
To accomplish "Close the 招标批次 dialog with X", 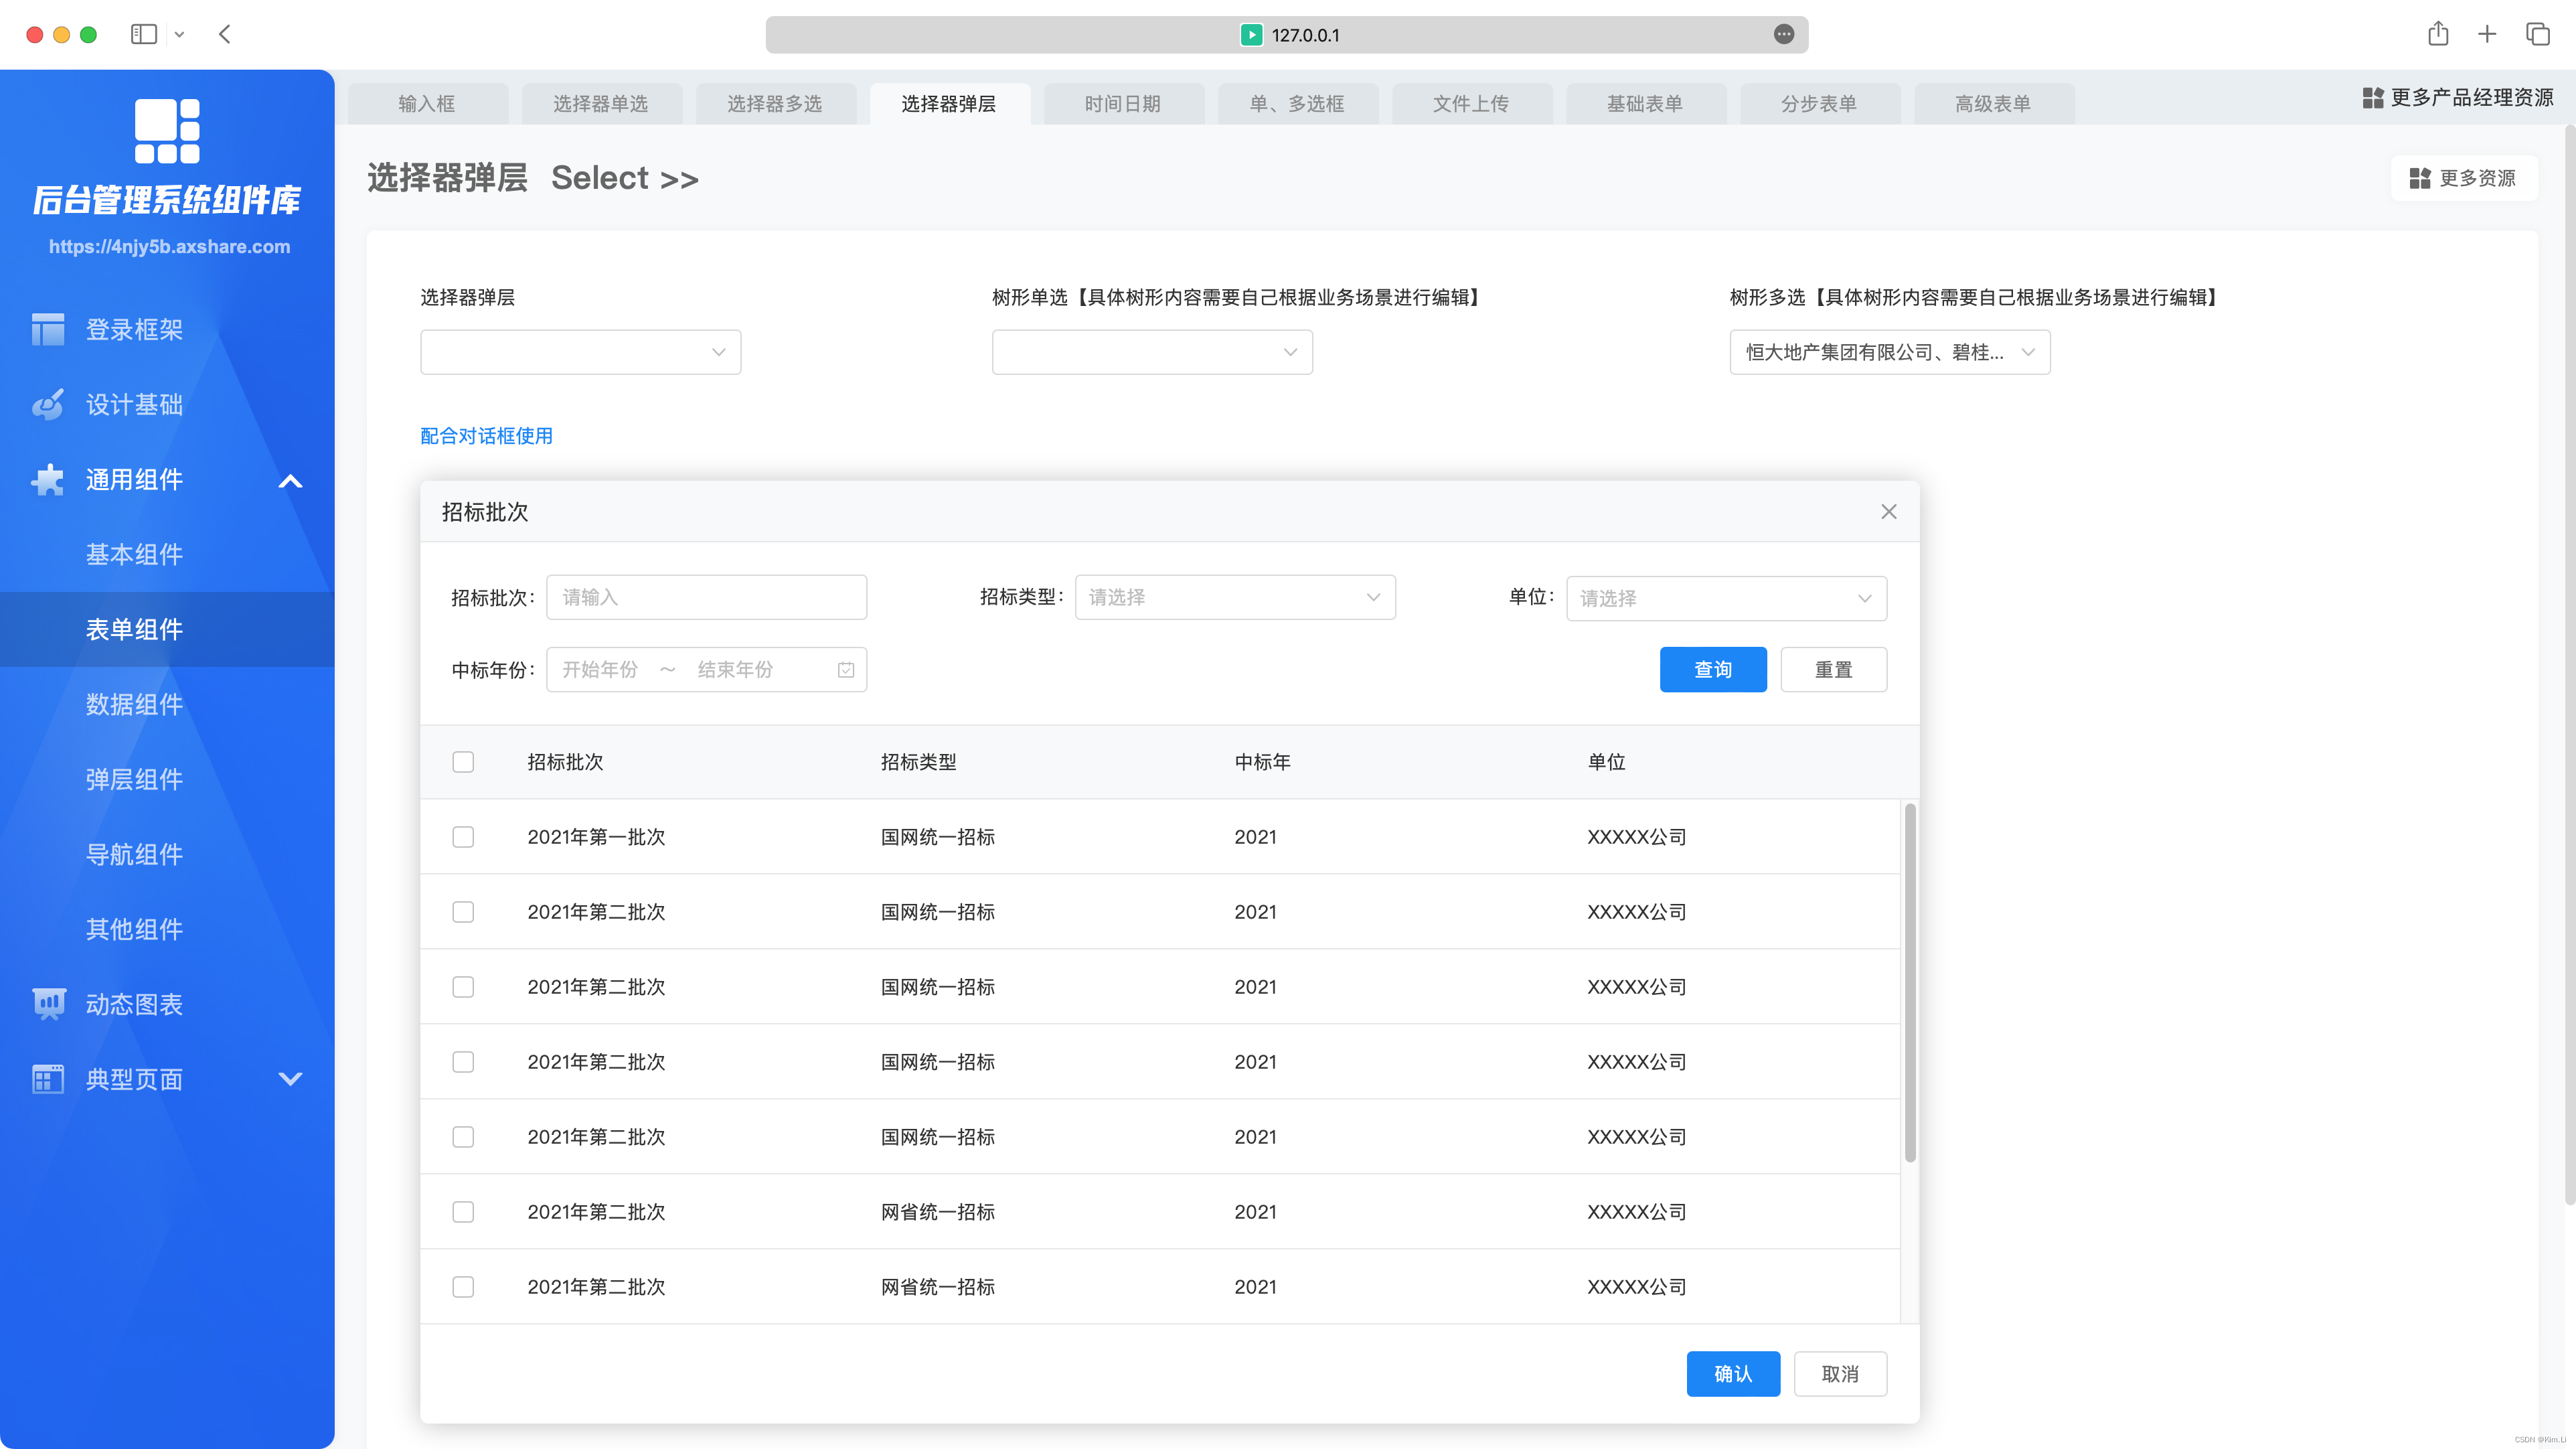I will click(1888, 512).
